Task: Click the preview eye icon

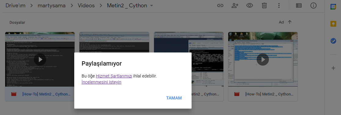Action: [x=249, y=5]
